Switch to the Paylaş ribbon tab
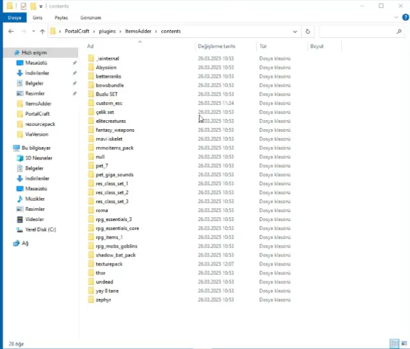The width and height of the screenshot is (410, 349). point(61,18)
